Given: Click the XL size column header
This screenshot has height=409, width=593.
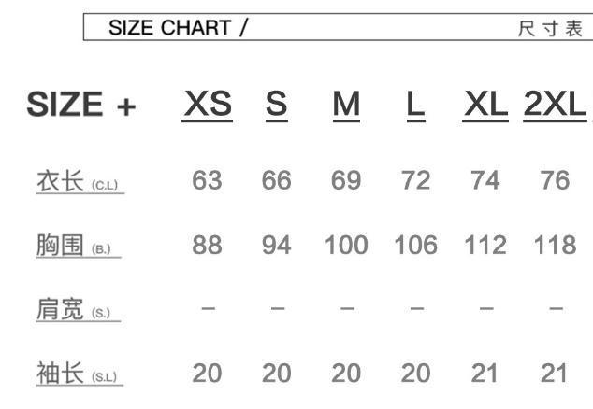Looking at the screenshot, I should pos(485,105).
